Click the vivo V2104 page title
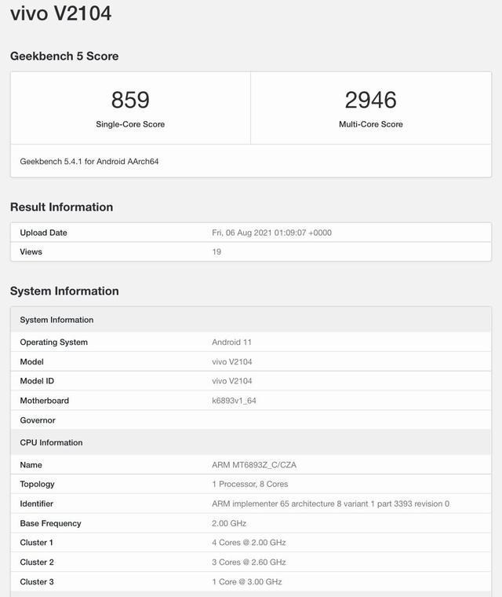The width and height of the screenshot is (502, 597). 61,13
